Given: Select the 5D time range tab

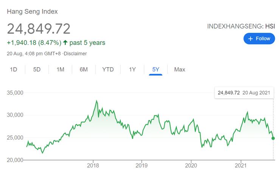Looking at the screenshot, I should 37,69.
